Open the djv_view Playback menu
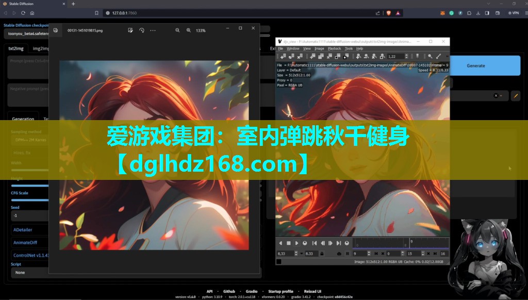Image resolution: width=528 pixels, height=300 pixels. (334, 48)
